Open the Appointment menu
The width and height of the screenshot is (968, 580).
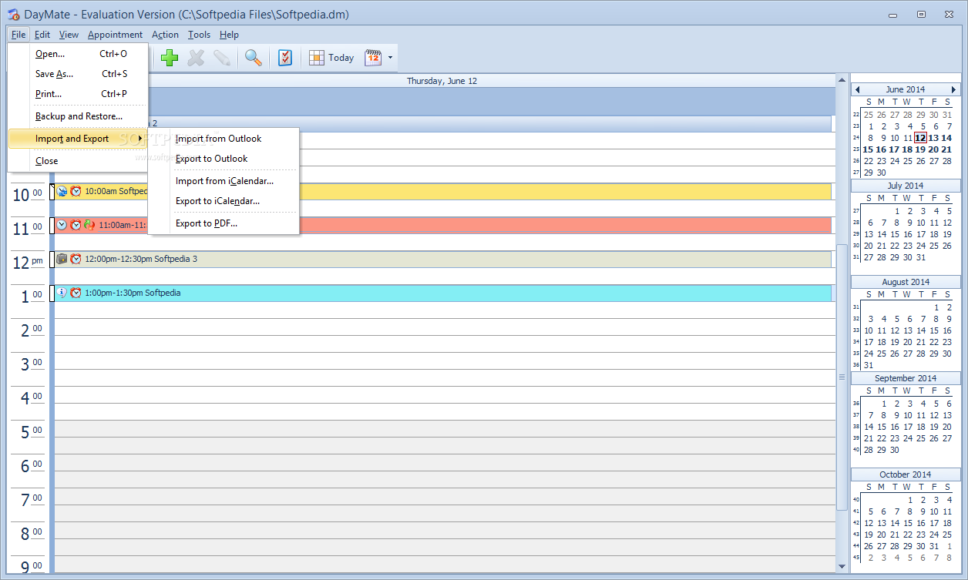(x=115, y=35)
